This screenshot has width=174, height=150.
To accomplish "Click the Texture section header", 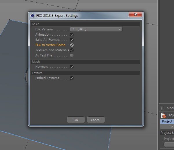I will click(86, 73).
